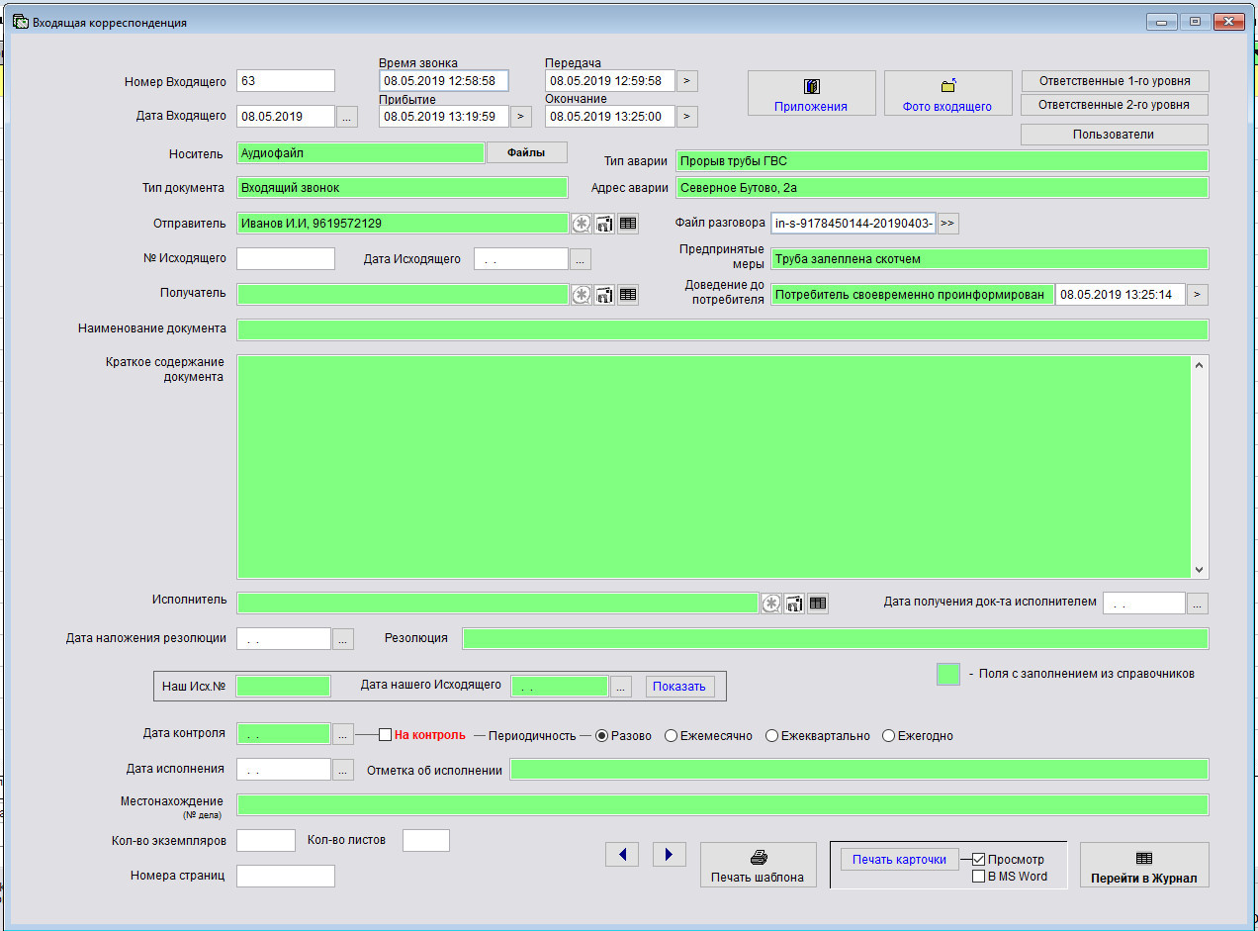Expand Файл разговора with >> button
1258x931 pixels.
[947, 224]
